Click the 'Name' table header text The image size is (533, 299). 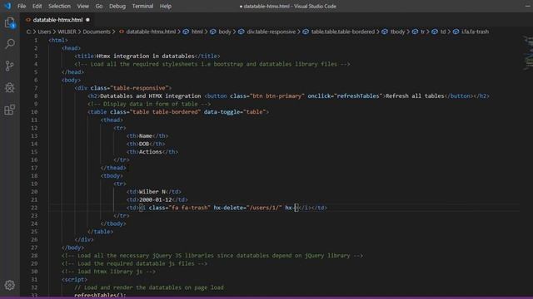[x=146, y=136]
